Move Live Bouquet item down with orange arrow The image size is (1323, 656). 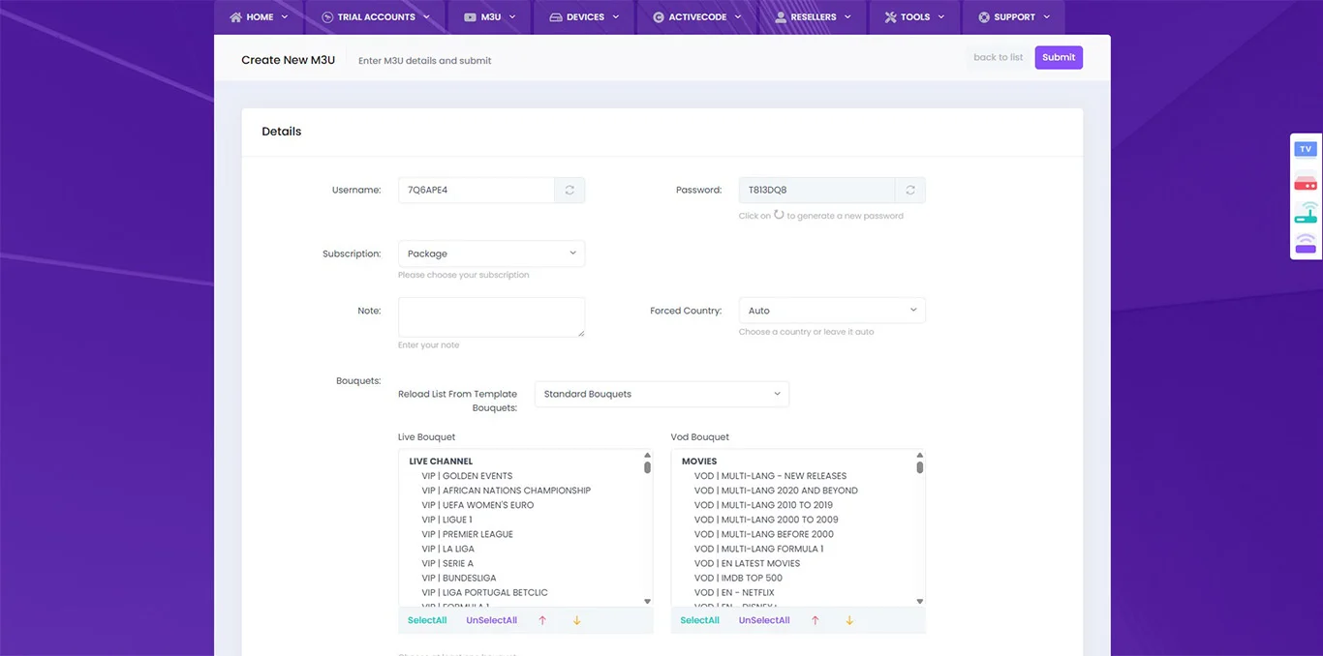point(577,620)
